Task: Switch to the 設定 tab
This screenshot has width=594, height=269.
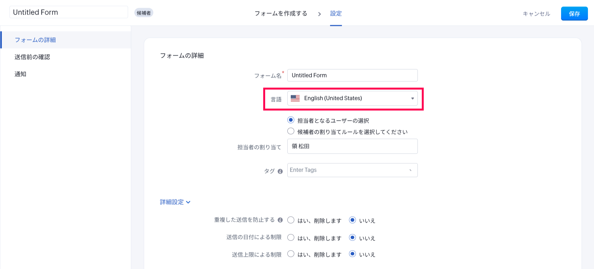Action: coord(336,13)
